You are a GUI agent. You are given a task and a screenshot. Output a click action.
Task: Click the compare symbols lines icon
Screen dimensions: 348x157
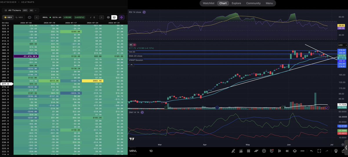coord(256,151)
